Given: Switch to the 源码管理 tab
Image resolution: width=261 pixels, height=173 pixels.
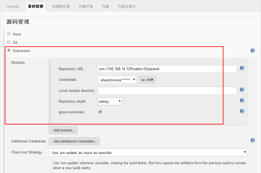Looking at the screenshot, I should pyautogui.click(x=36, y=7).
